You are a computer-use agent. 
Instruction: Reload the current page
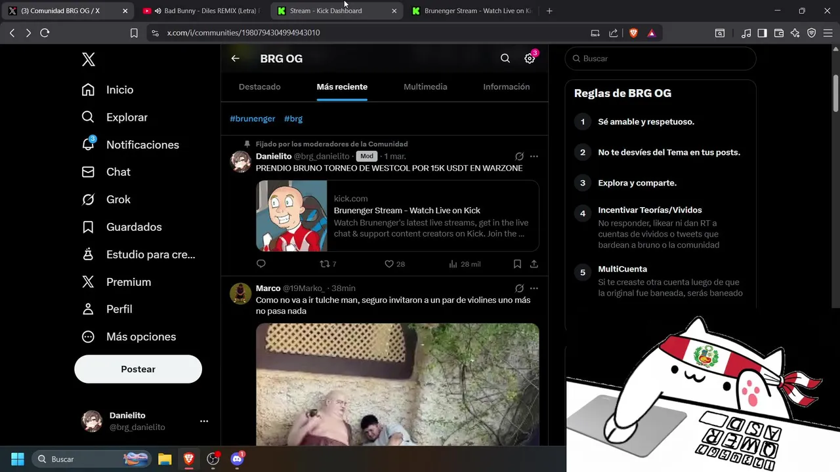point(45,33)
